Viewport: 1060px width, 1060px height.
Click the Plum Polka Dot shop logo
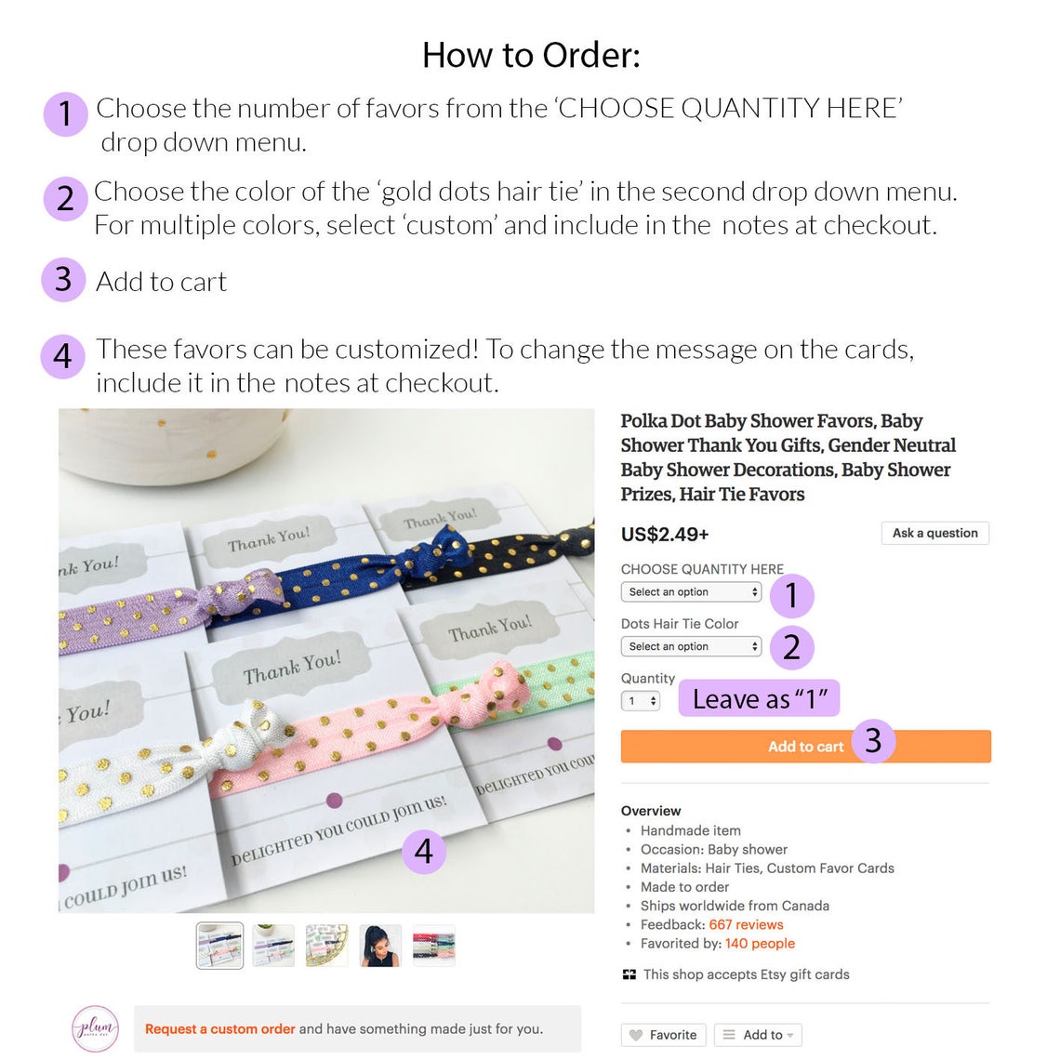click(96, 1028)
